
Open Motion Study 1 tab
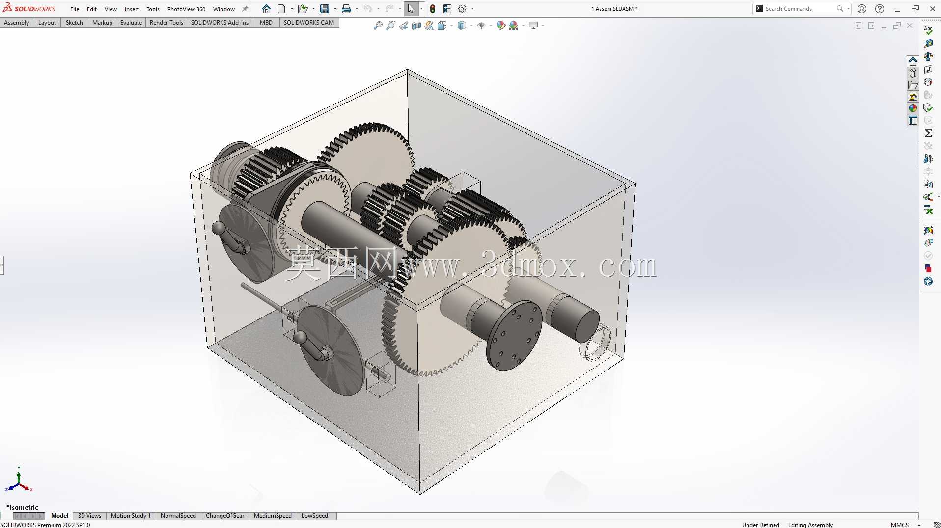click(x=130, y=516)
